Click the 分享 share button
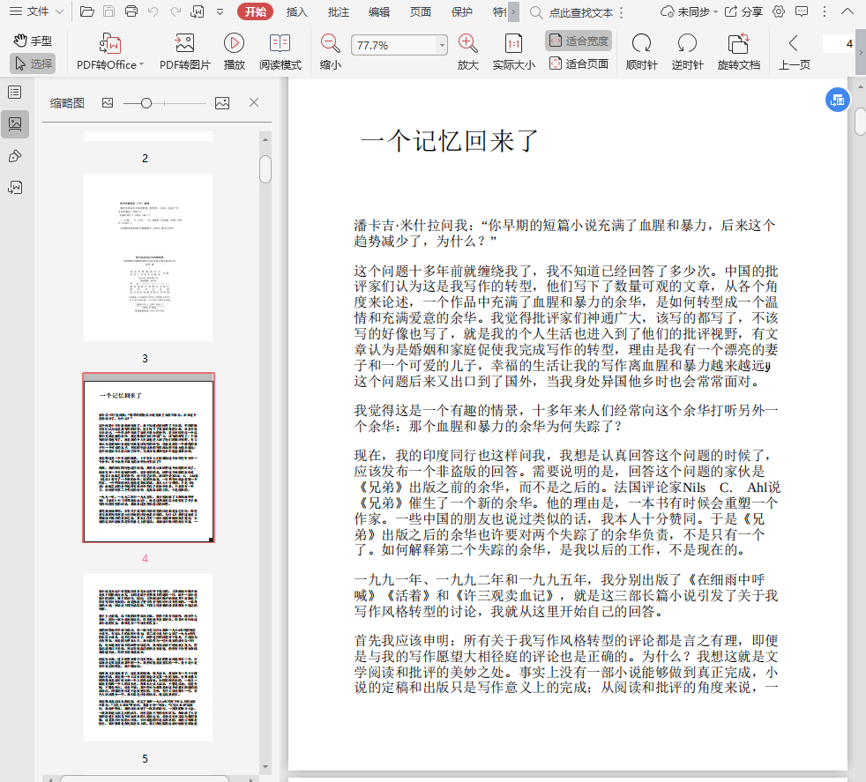The height and width of the screenshot is (782, 866). click(x=743, y=11)
